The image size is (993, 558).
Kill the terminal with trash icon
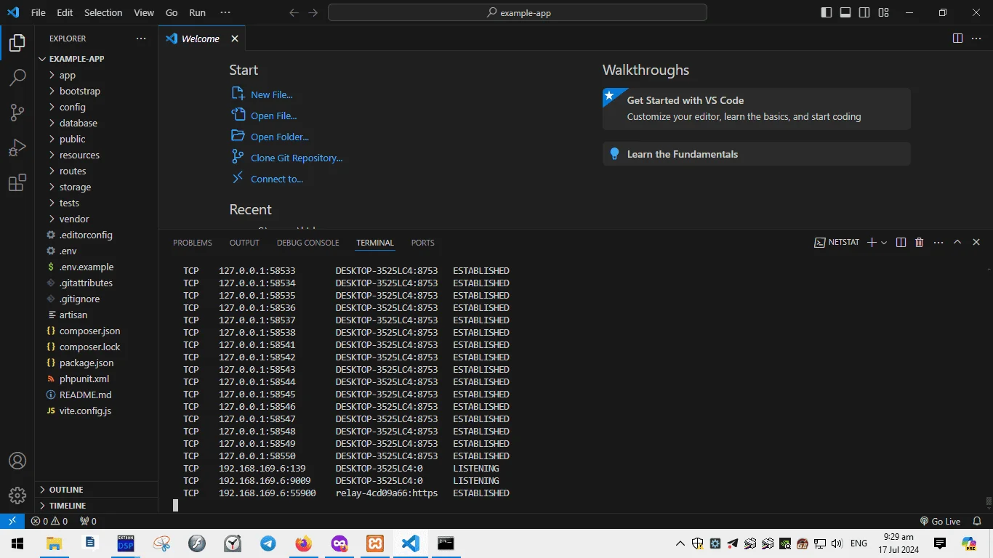pyautogui.click(x=920, y=242)
